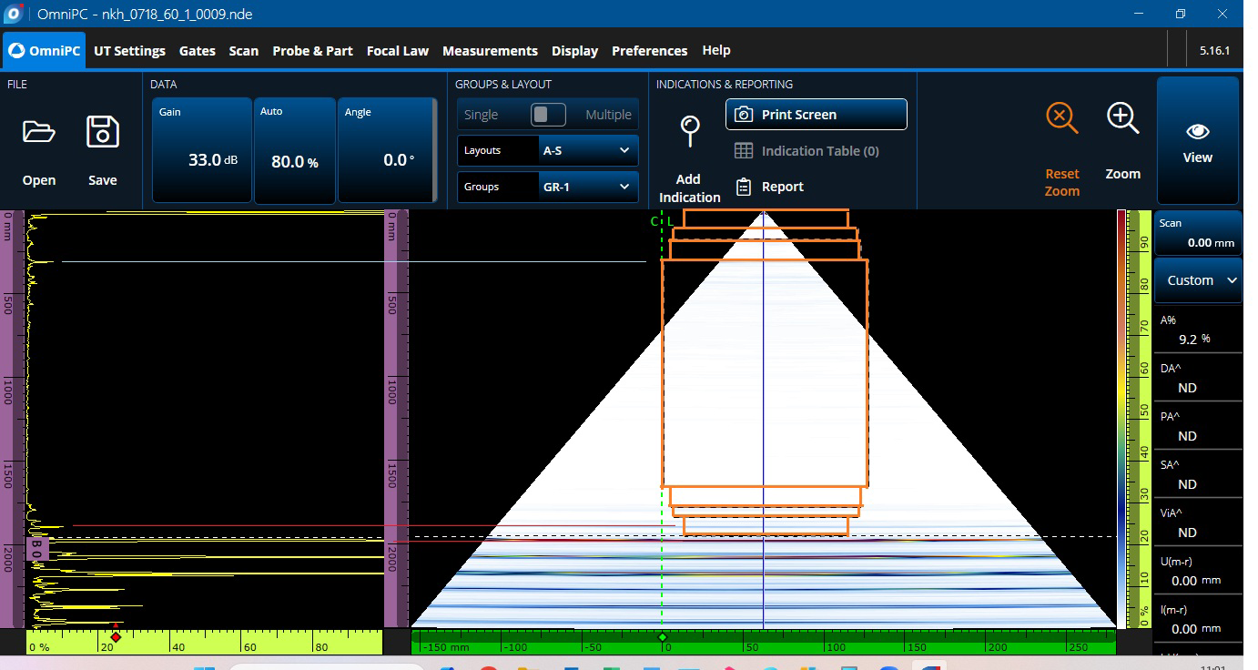Click the Report clipboard icon

click(x=744, y=187)
